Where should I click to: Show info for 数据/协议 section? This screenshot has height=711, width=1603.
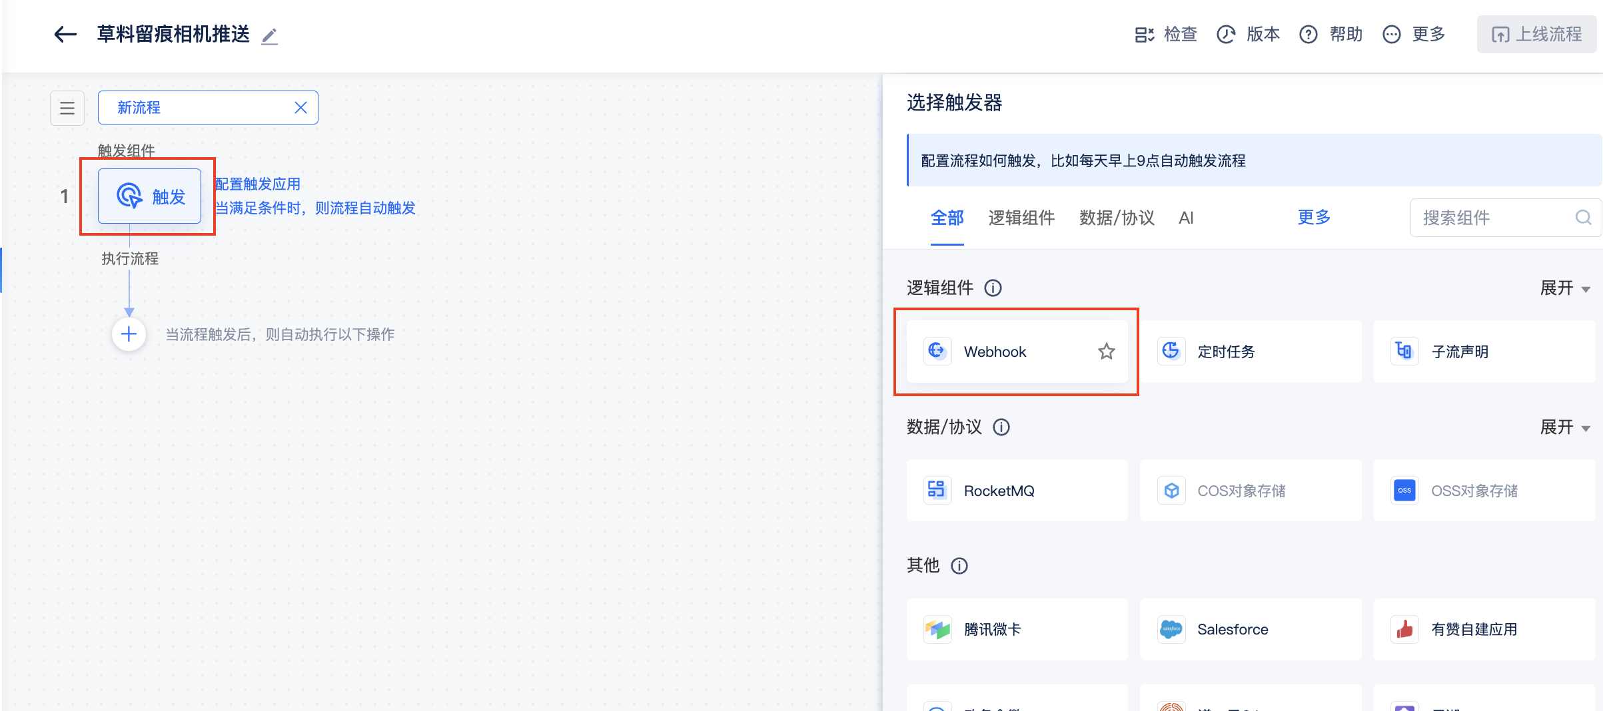point(1001,427)
